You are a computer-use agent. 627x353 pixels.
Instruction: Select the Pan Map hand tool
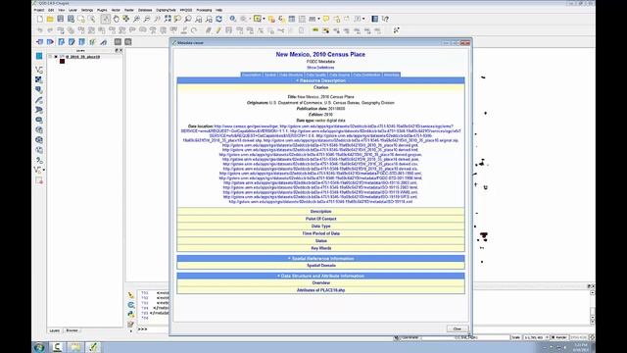pyautogui.click(x=116, y=19)
